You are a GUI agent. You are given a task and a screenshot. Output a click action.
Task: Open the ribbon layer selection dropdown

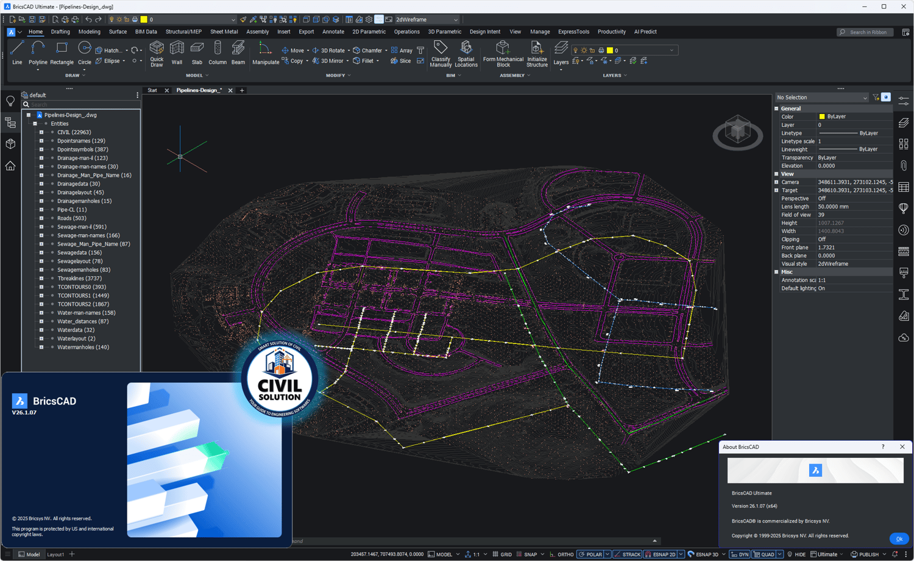coord(624,51)
